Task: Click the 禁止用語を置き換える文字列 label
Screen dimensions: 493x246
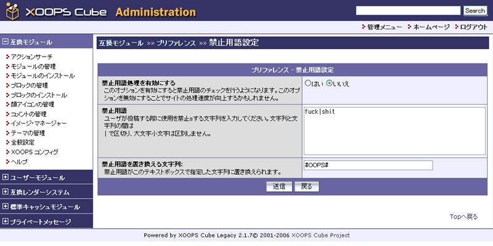Action: pos(142,164)
